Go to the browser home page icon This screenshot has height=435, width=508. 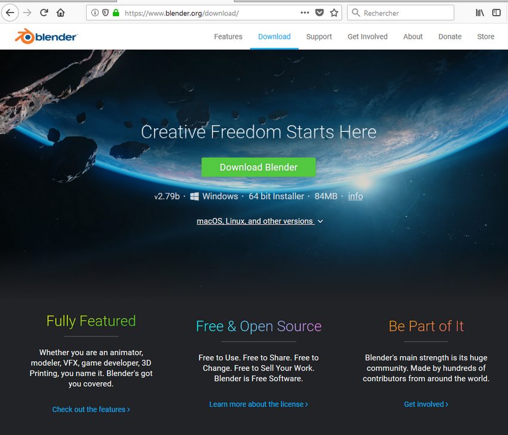coord(60,13)
